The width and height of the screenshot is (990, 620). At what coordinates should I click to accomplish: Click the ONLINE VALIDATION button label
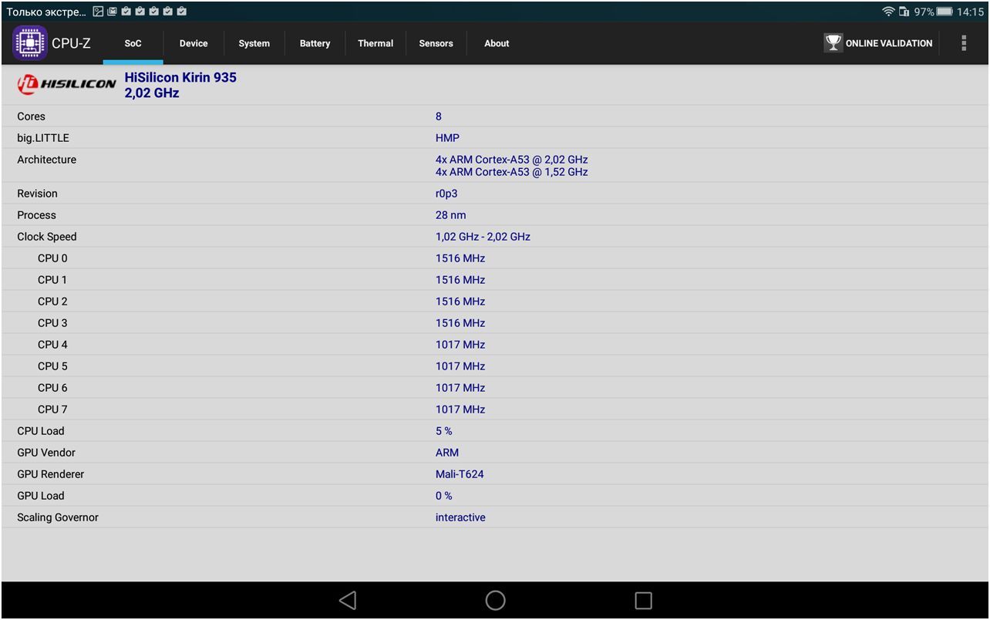click(x=888, y=43)
